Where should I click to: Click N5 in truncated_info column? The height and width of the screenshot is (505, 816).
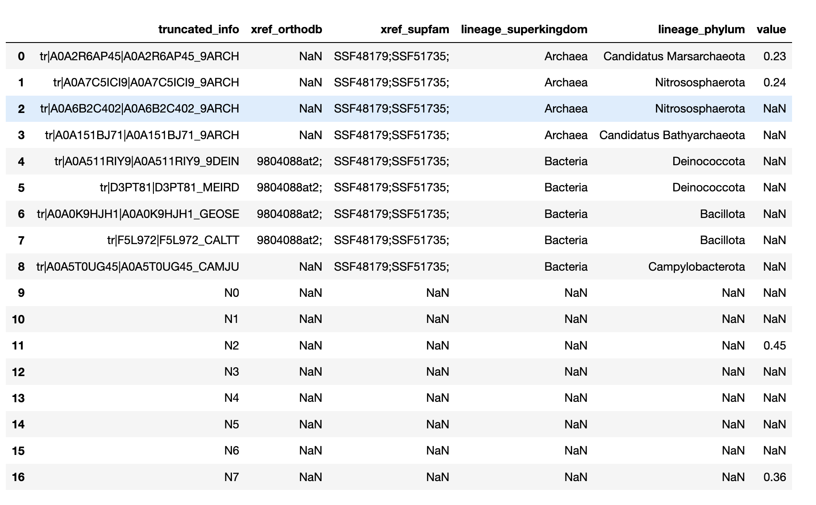coord(231,424)
